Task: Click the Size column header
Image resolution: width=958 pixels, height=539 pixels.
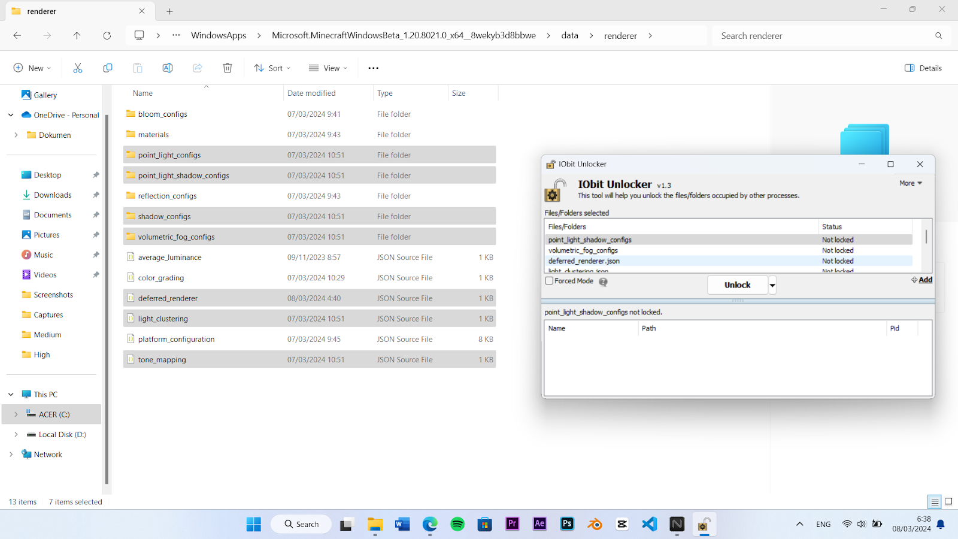Action: (459, 93)
